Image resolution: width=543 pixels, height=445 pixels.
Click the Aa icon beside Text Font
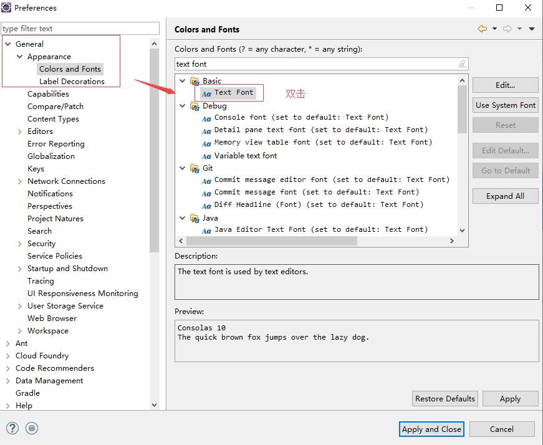206,94
